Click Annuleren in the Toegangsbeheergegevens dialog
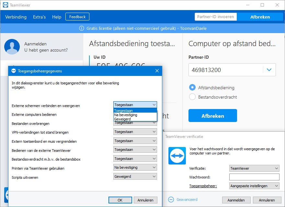Image resolution: width=285 pixels, height=207 pixels. [x=145, y=200]
